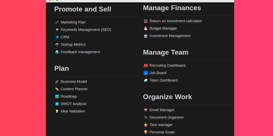Screen dimensions: 273x136
Task: Click the money bag icon by Budget Manager
Action: click(x=146, y=28)
